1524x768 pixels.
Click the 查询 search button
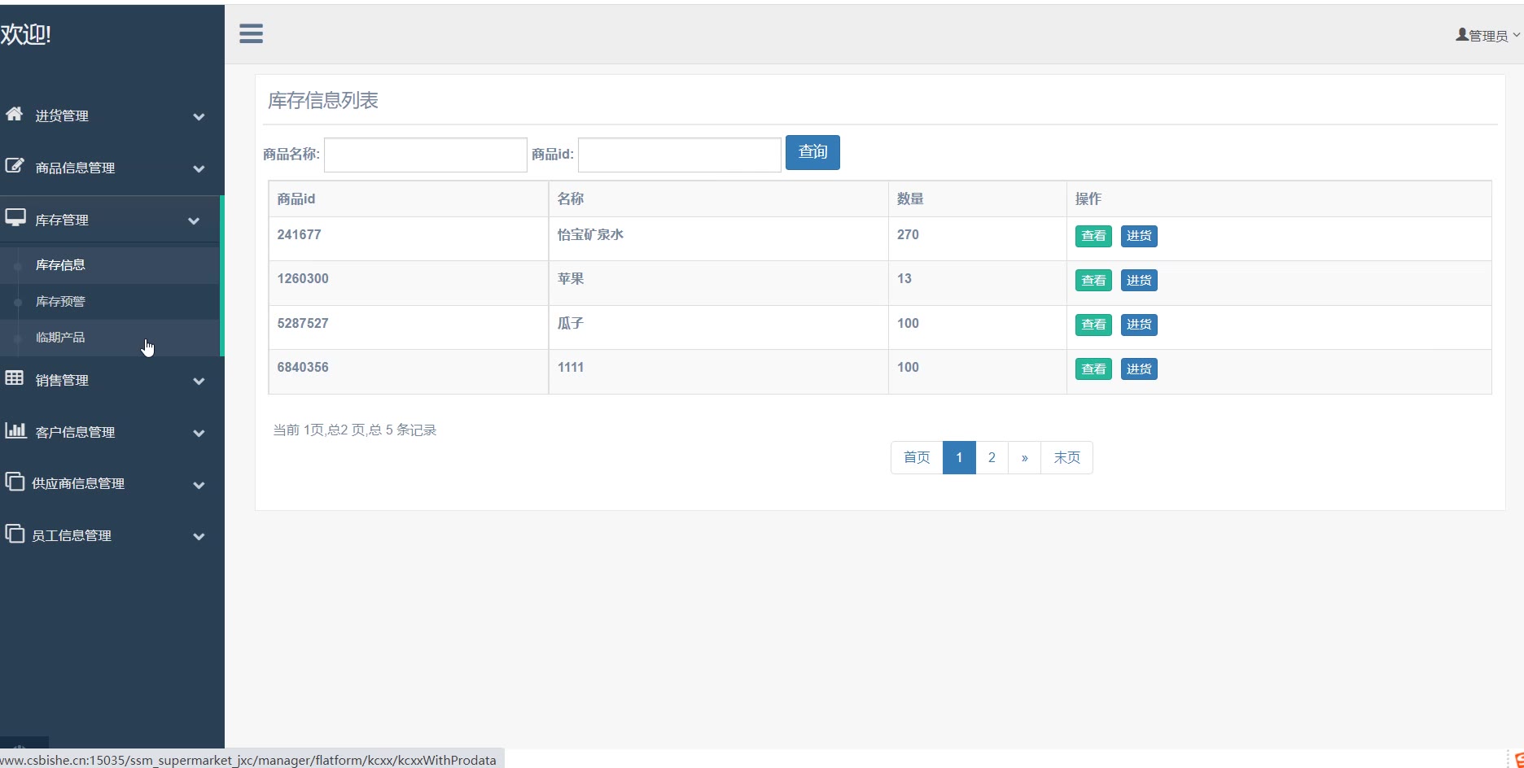(812, 152)
